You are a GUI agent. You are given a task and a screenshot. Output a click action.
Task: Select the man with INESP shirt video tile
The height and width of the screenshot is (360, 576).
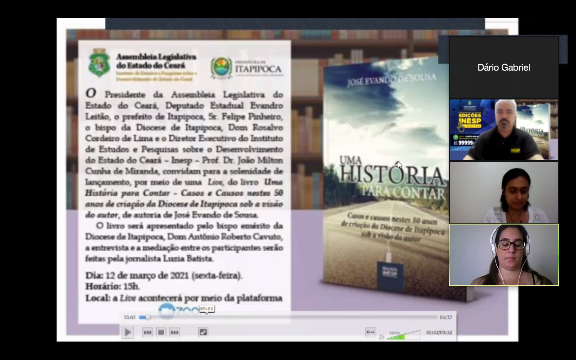point(504,130)
